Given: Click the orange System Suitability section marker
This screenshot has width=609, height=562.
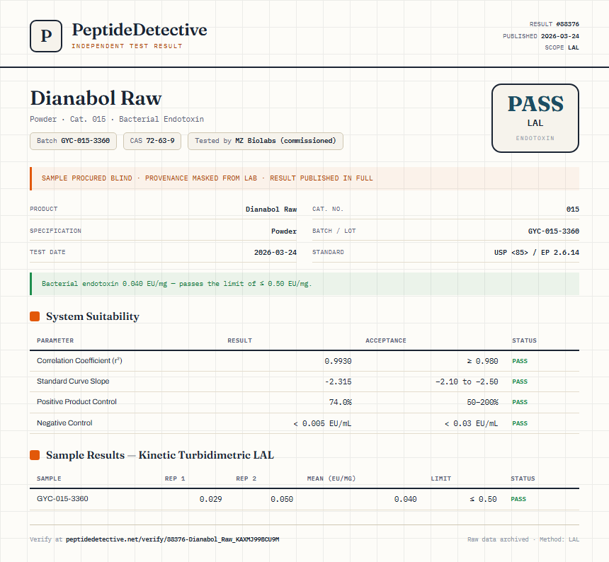Looking at the screenshot, I should coord(35,316).
